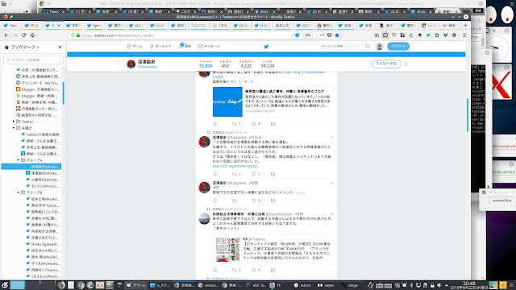Click the green padlock in the address bar
Viewport: 516px width, 290px height.
pos(78,35)
